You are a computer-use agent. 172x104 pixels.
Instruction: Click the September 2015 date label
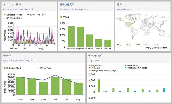124,10
